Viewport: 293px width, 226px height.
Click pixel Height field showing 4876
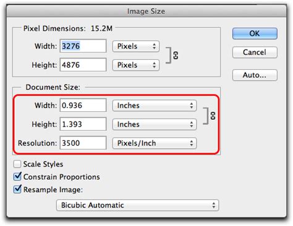pos(83,65)
